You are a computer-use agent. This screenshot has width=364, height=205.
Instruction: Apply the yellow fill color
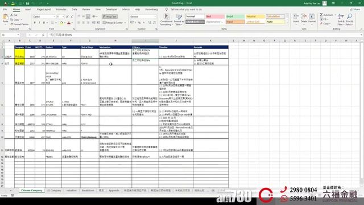pos(61,23)
